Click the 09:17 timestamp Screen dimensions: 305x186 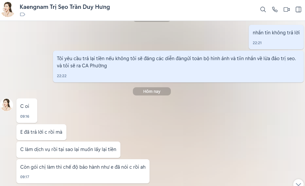[x=25, y=177]
